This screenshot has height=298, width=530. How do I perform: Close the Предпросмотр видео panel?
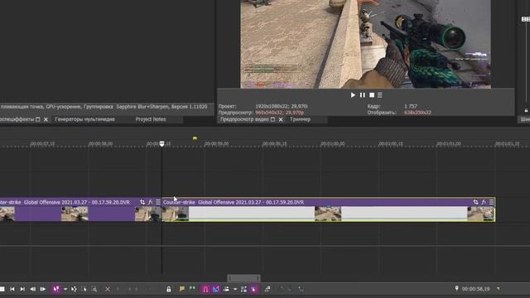(281, 119)
